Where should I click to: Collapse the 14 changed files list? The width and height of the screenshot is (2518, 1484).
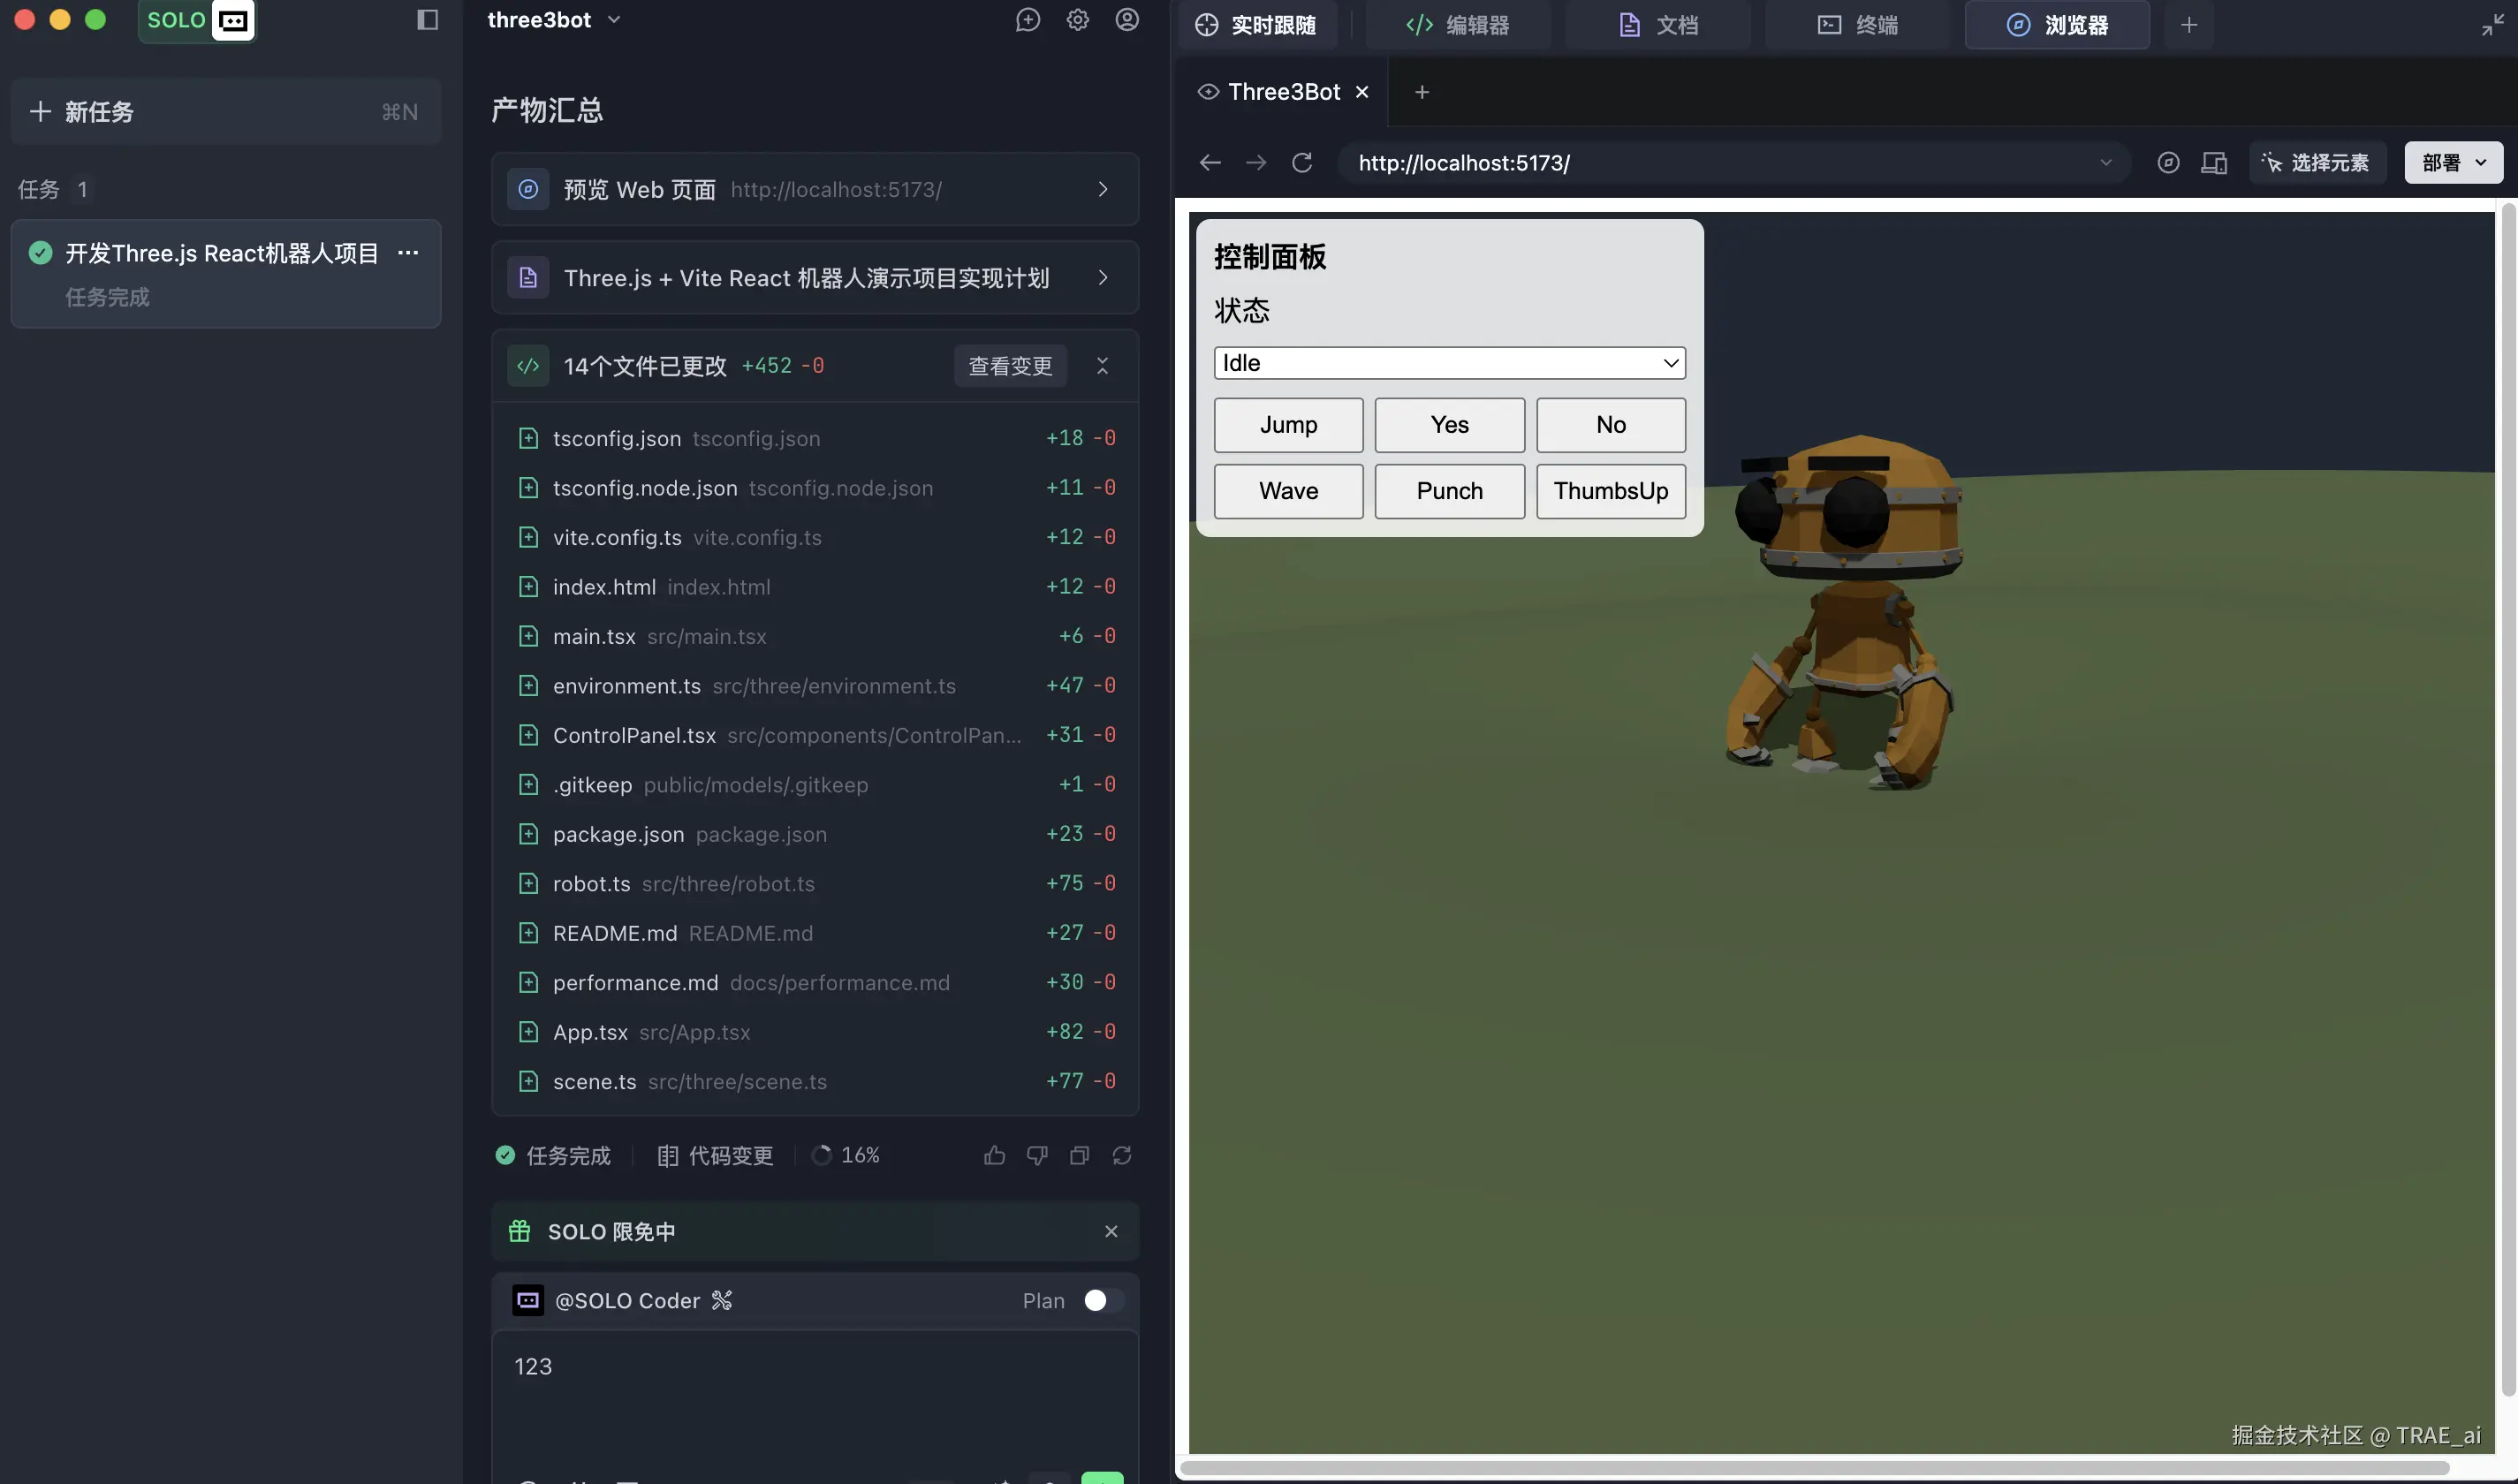pos(1102,366)
